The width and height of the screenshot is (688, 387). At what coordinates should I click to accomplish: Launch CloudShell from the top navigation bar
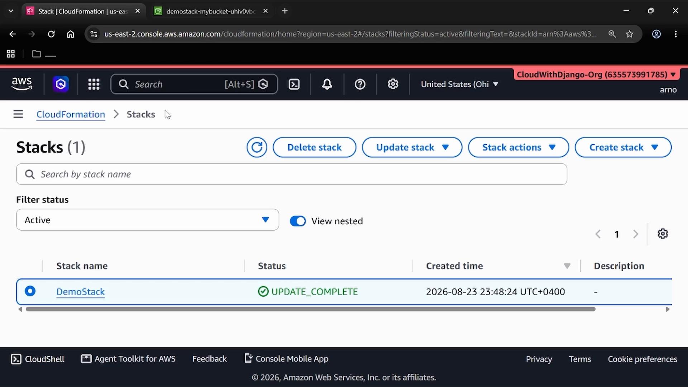pyautogui.click(x=294, y=84)
